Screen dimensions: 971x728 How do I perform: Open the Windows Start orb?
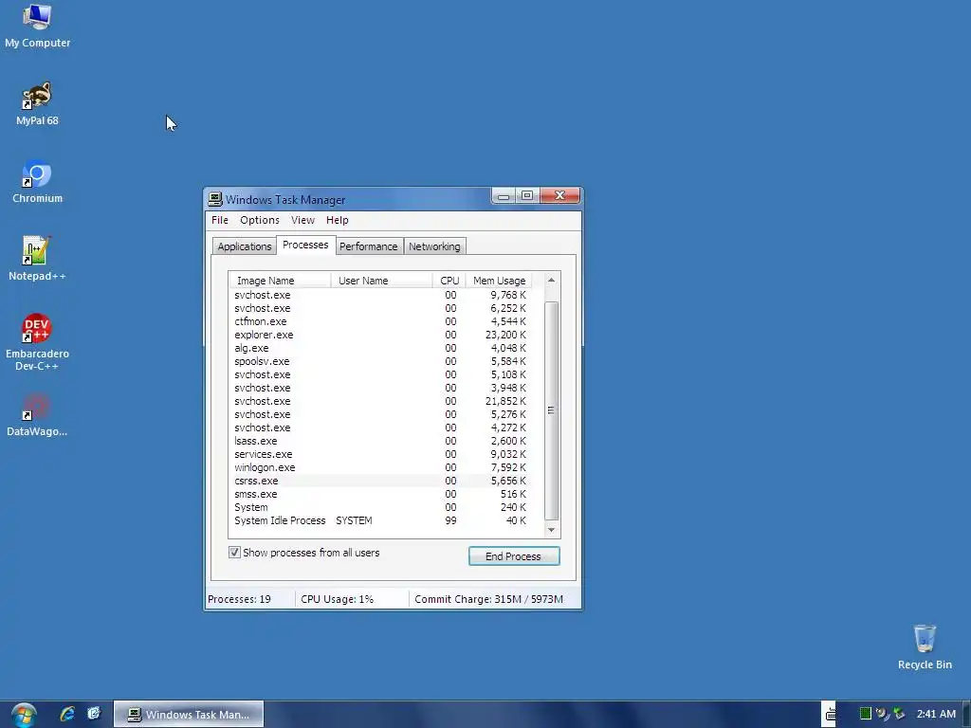pyautogui.click(x=24, y=715)
